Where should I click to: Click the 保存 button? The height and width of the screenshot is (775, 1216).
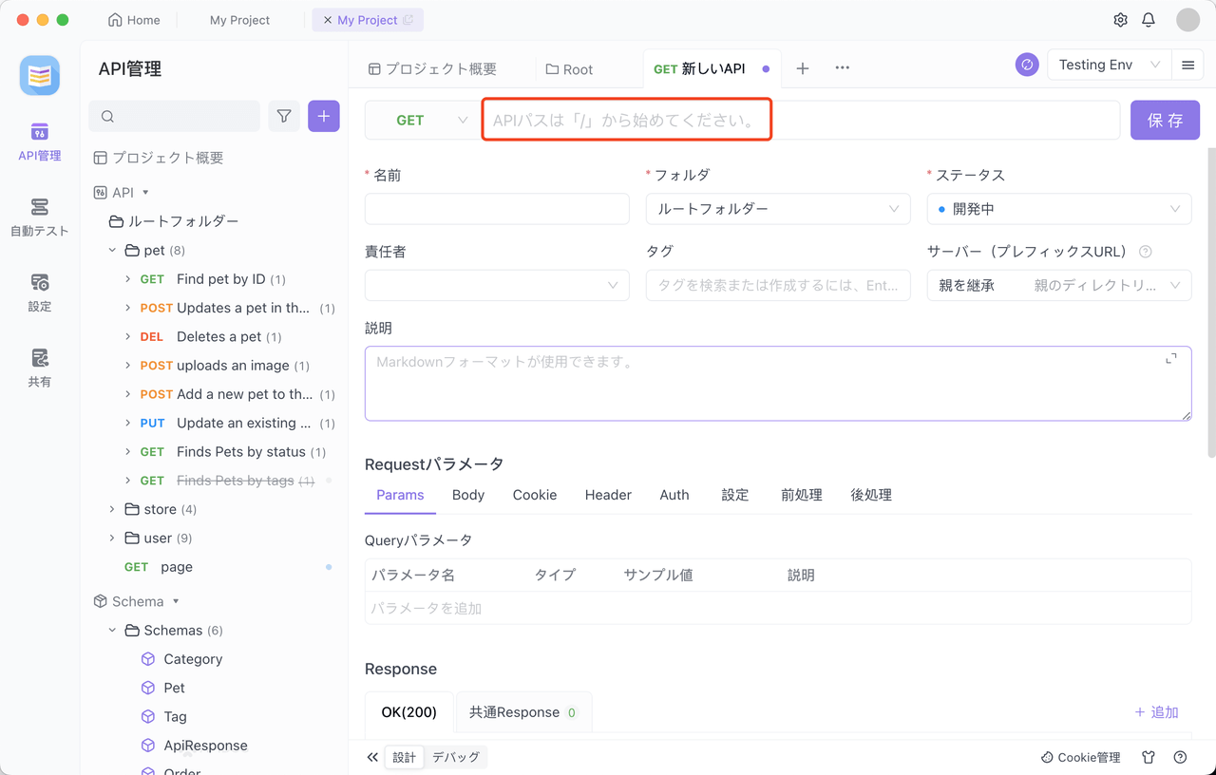tap(1165, 121)
